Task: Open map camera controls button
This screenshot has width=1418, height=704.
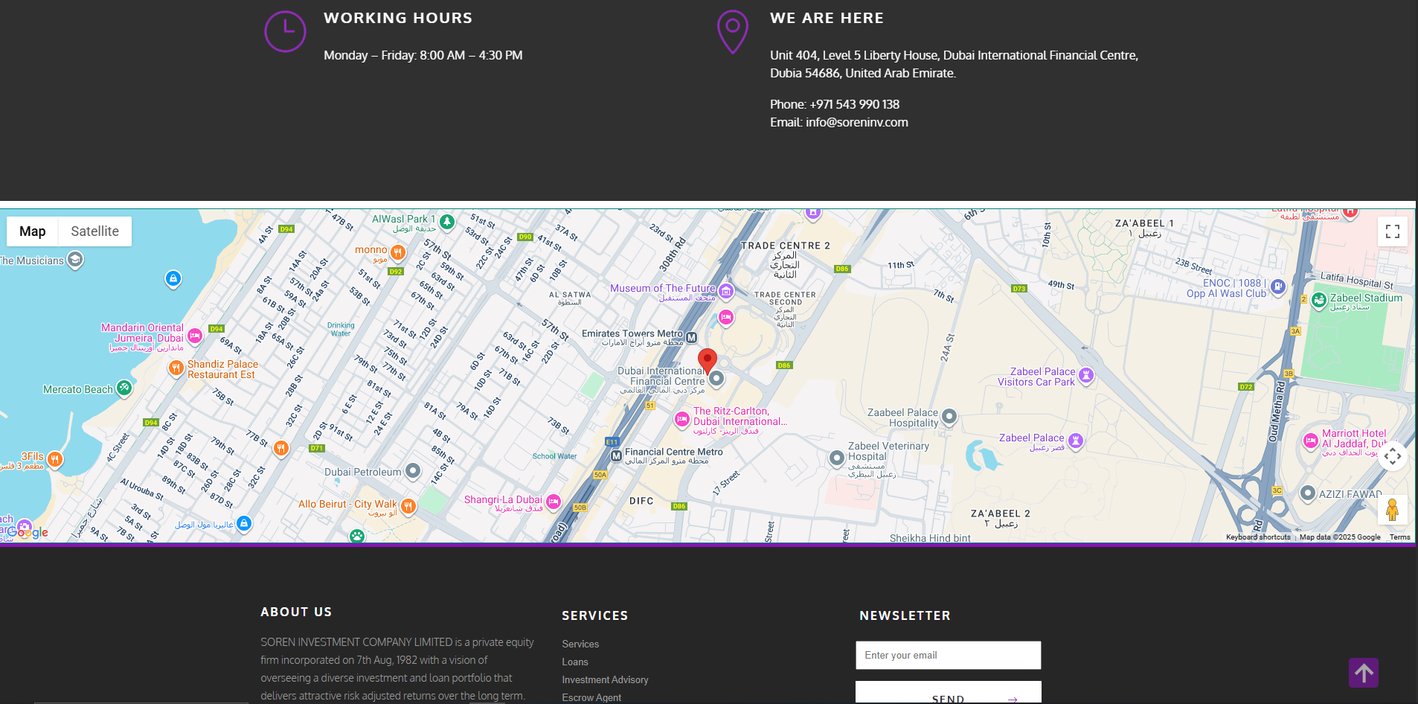Action: (1392, 456)
